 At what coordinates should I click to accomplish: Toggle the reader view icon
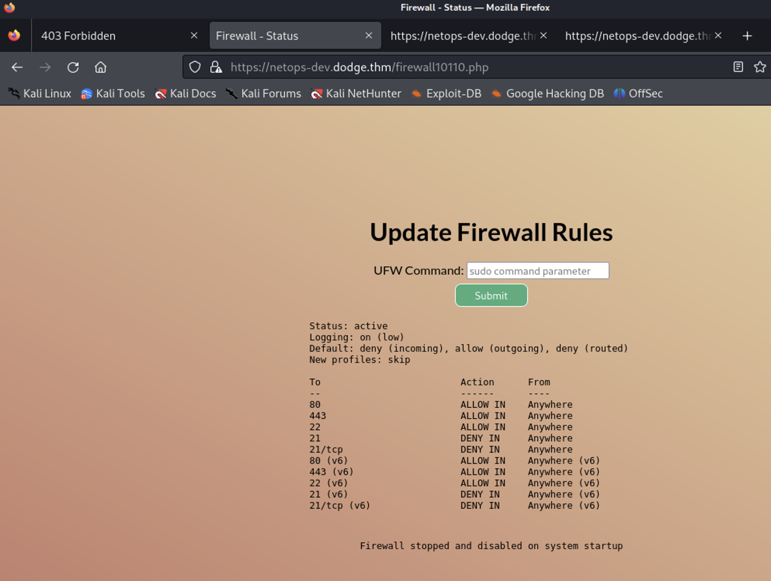point(738,67)
